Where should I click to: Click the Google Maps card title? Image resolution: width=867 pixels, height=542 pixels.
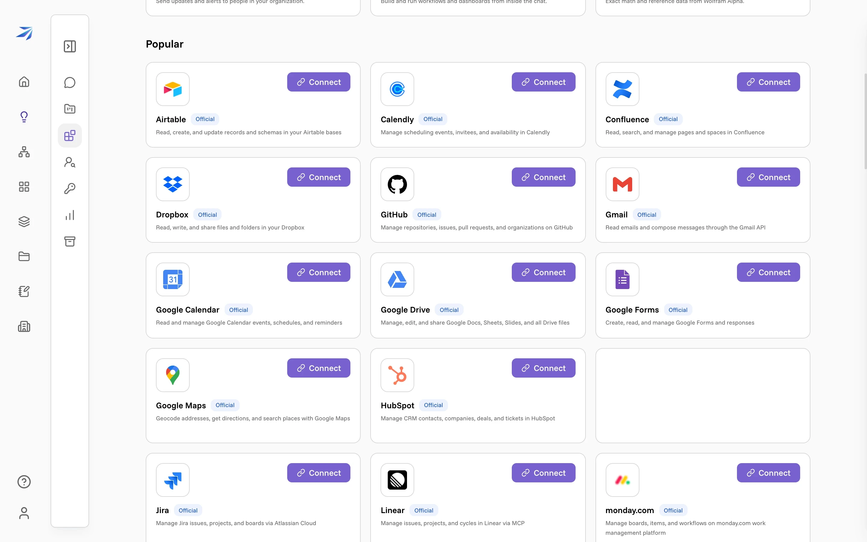click(181, 405)
